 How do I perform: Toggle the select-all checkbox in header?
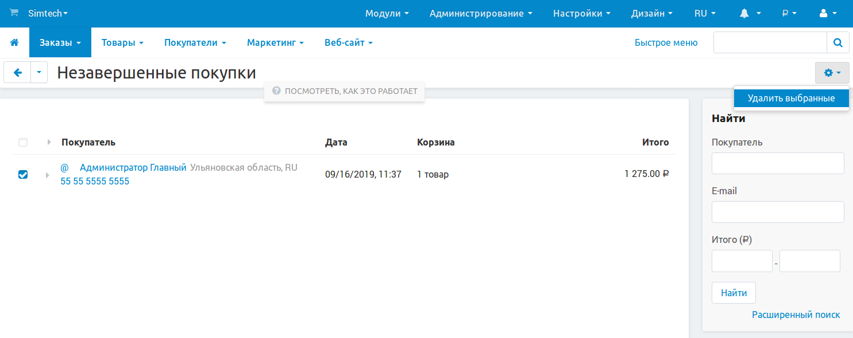(23, 143)
